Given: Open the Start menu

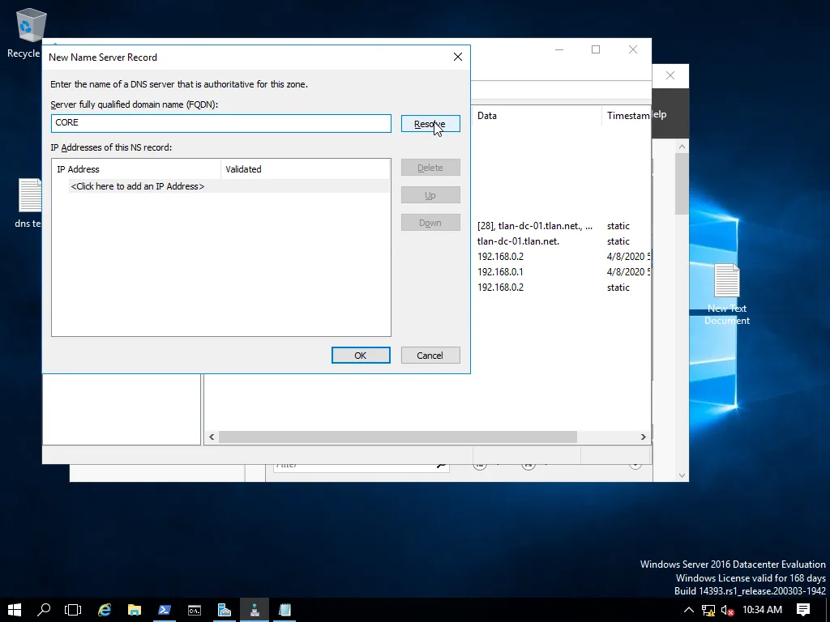Looking at the screenshot, I should pos(15,610).
